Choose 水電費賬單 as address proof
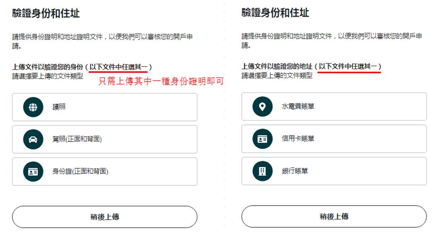Image resolution: width=440 pixels, height=233 pixels. [x=334, y=107]
